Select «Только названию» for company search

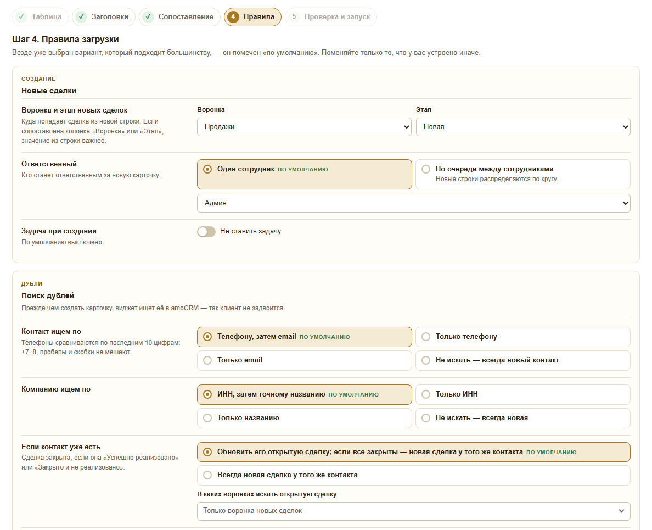[x=305, y=417]
